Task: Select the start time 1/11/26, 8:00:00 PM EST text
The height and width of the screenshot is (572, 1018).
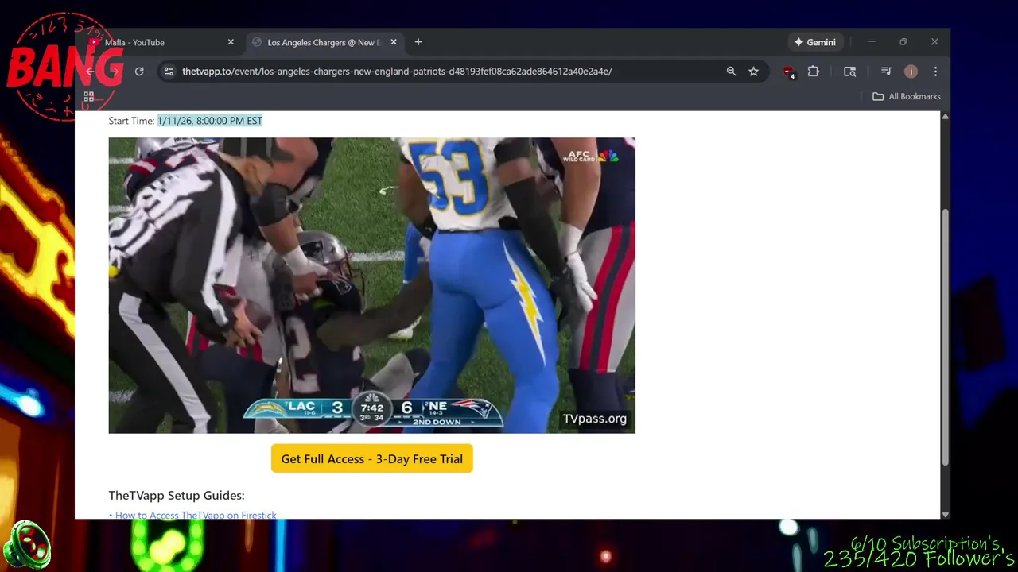Action: point(210,121)
